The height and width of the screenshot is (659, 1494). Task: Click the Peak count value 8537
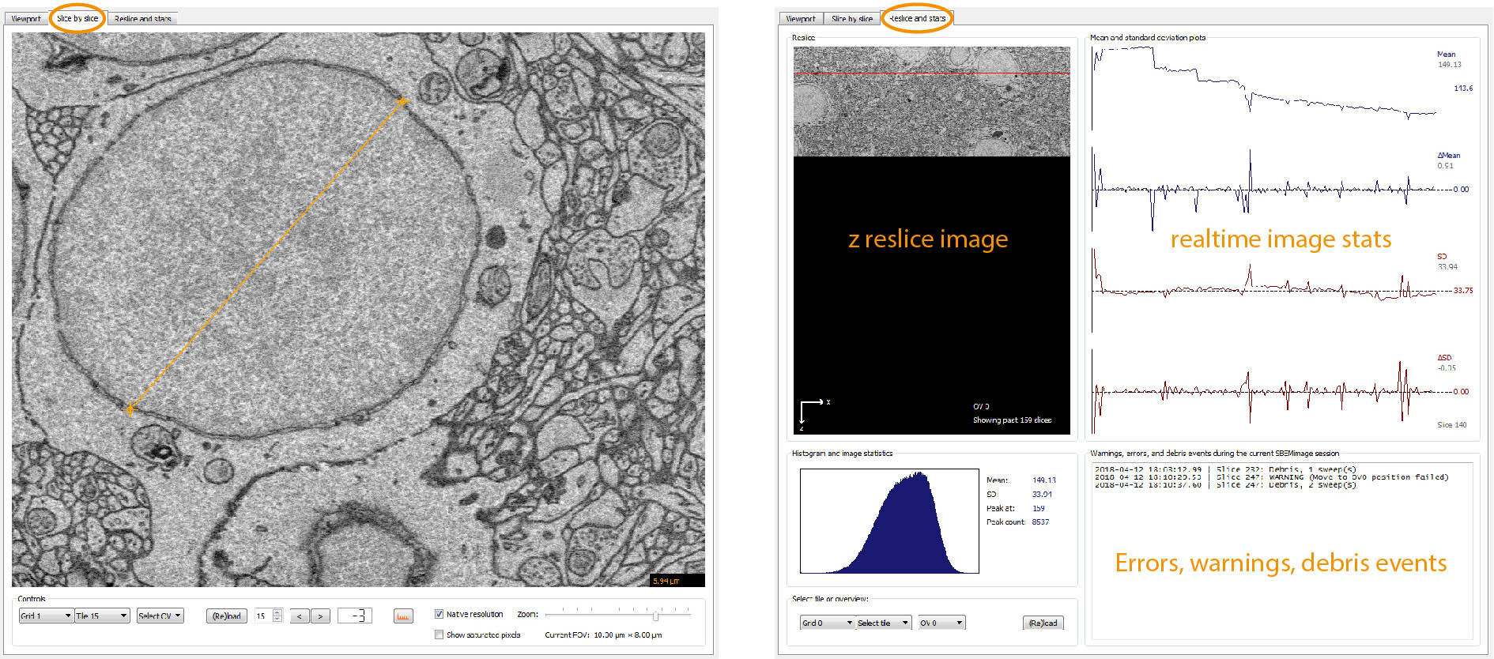click(x=1040, y=522)
